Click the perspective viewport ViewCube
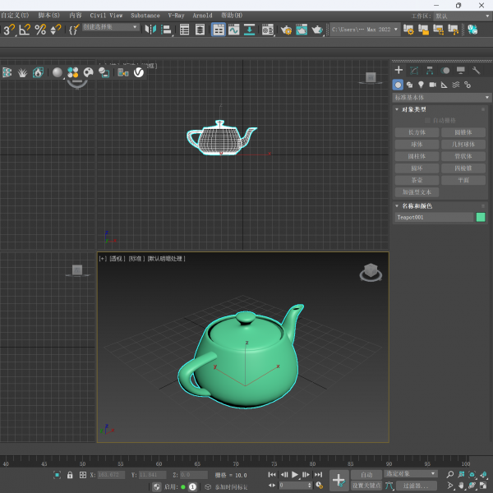This screenshot has height=493, width=493. pyautogui.click(x=371, y=272)
